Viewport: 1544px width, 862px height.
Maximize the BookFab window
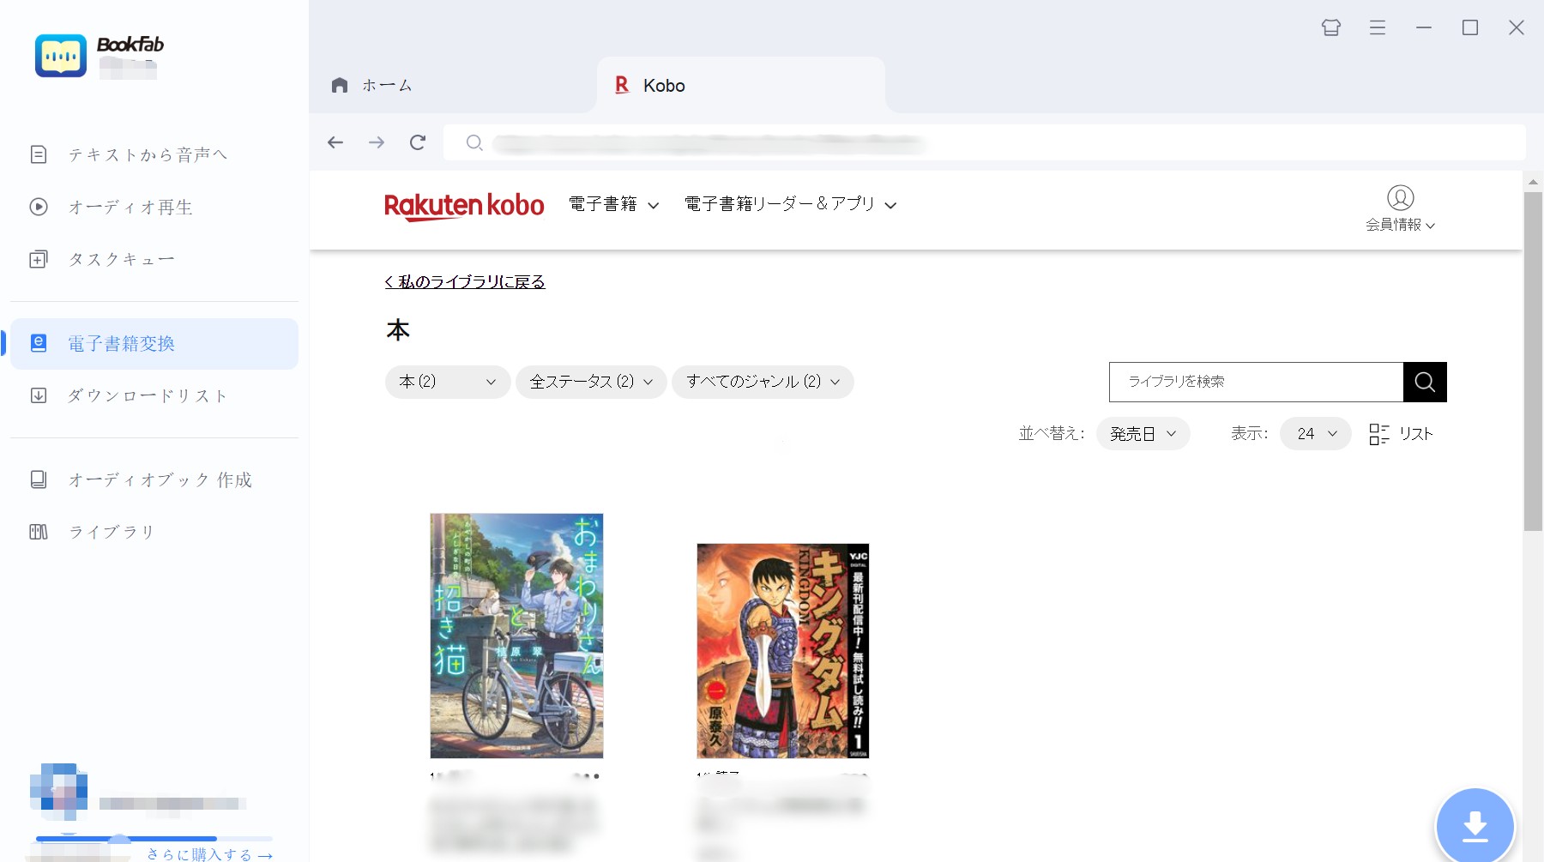pos(1470,27)
